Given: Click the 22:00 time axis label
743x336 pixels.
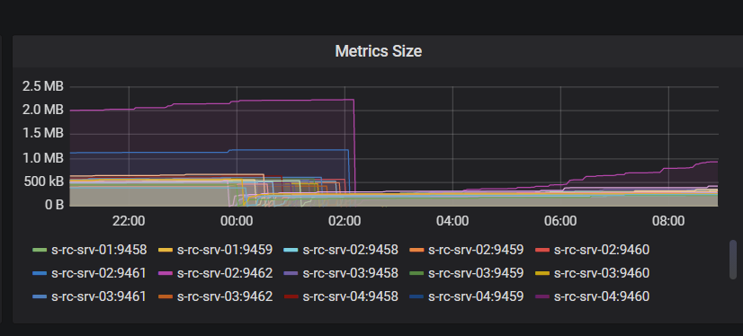Looking at the screenshot, I should [129, 220].
